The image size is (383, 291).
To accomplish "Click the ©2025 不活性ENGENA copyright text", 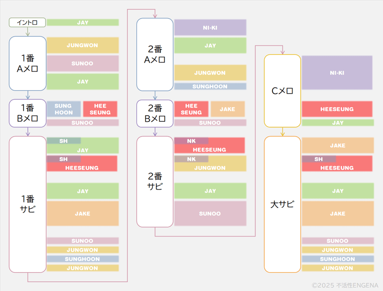I will tap(345, 284).
